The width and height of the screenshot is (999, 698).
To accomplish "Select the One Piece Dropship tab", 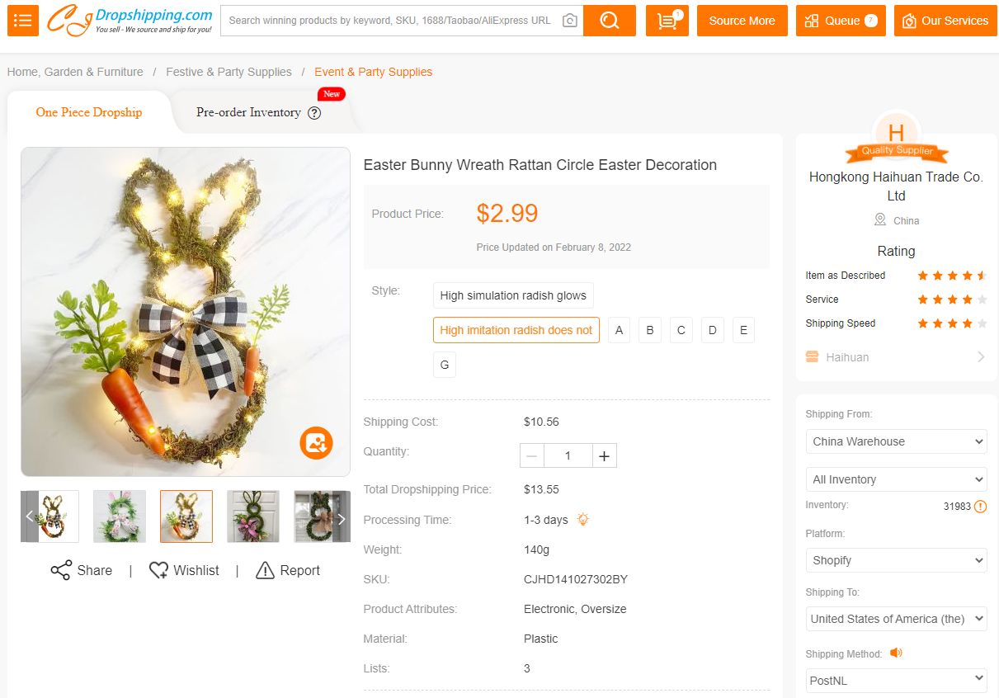I will [89, 113].
